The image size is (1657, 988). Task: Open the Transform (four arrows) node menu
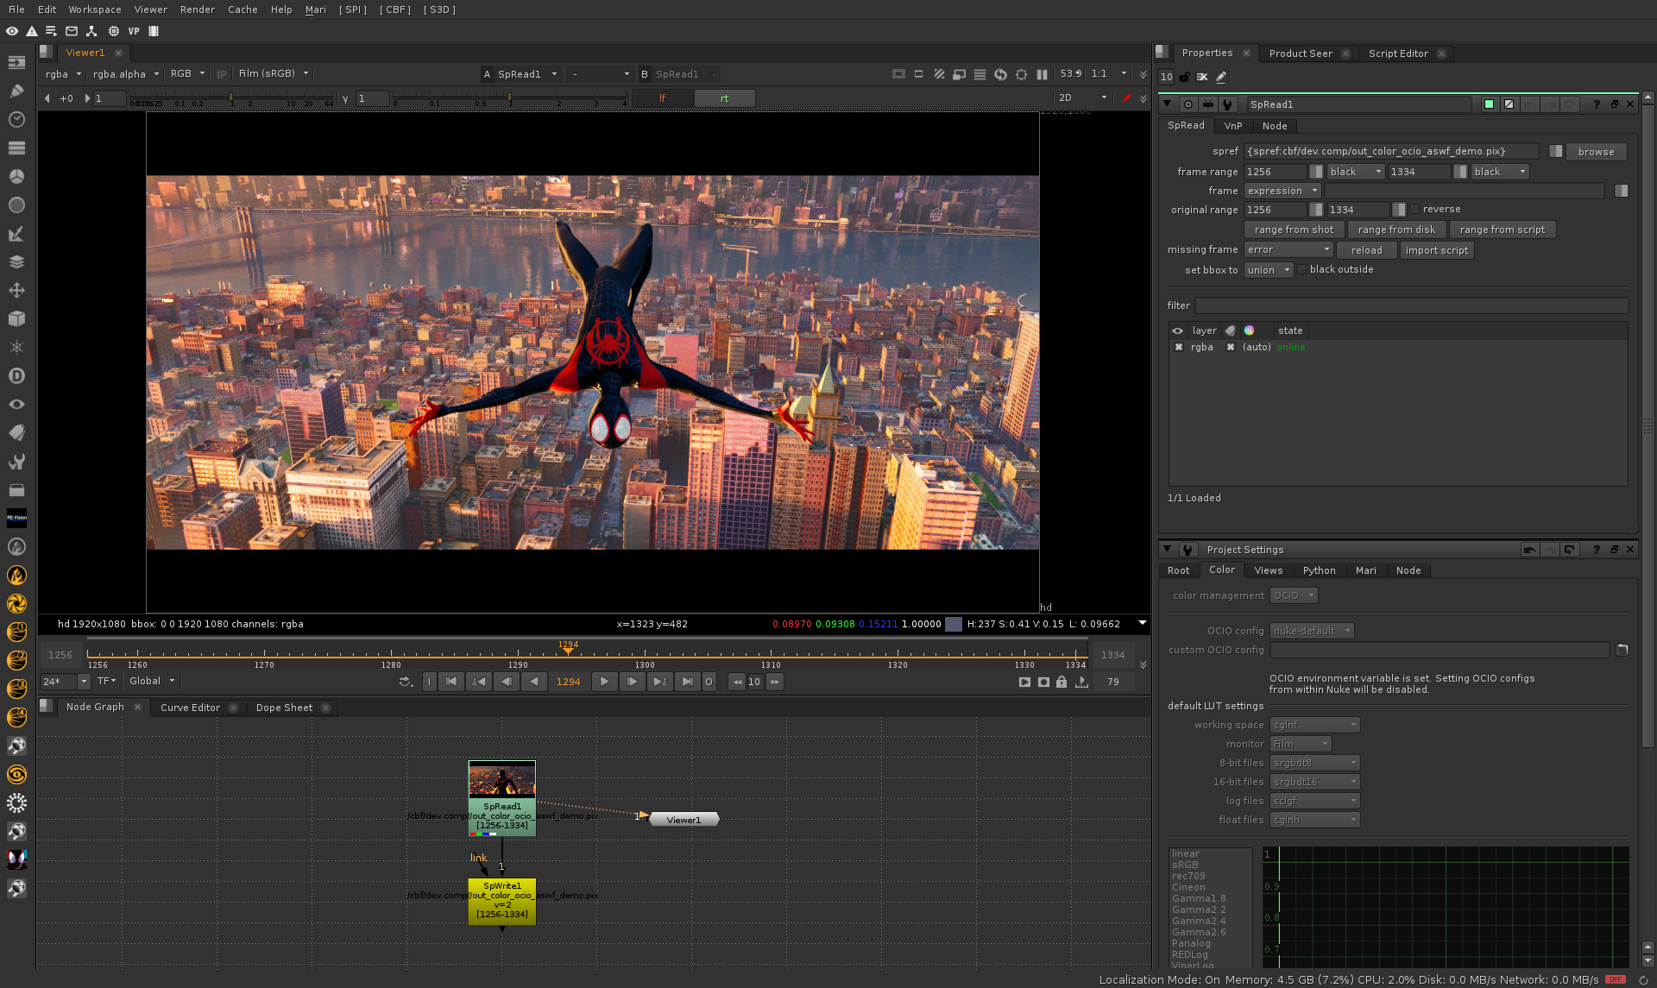(x=16, y=290)
